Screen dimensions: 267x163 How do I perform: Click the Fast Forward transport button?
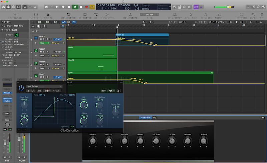[x=63, y=7]
